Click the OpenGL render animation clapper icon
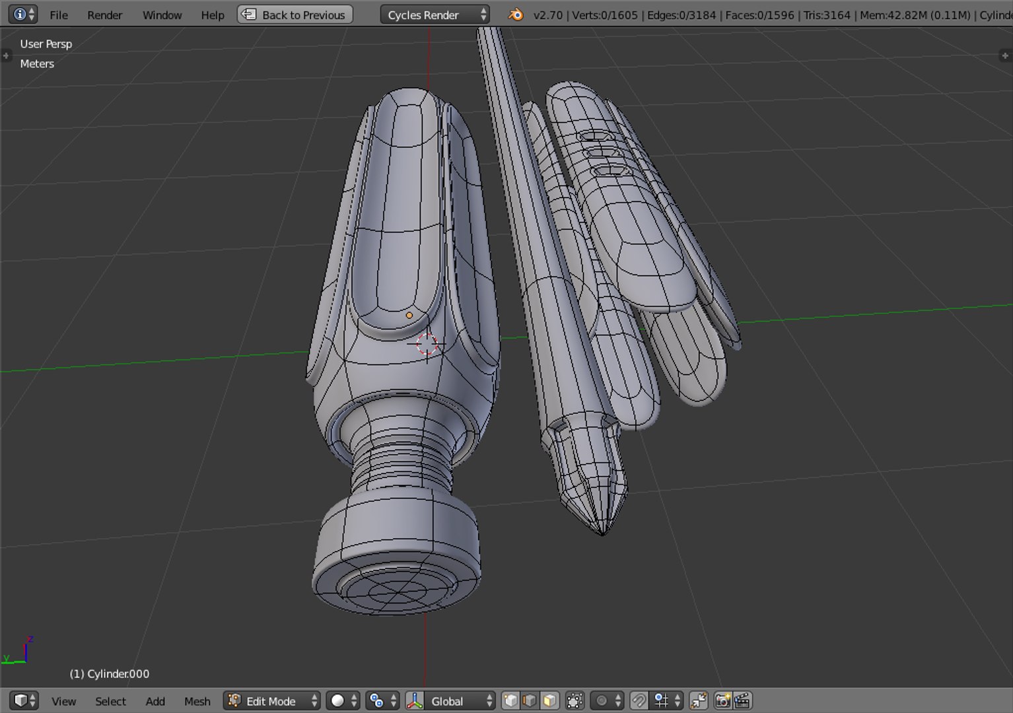Screen dimensions: 1013x713 742,700
